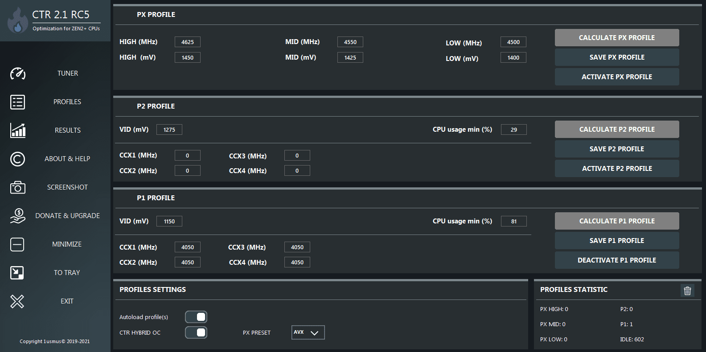
Task: Click the To Tray arrow icon
Action: coord(17,273)
